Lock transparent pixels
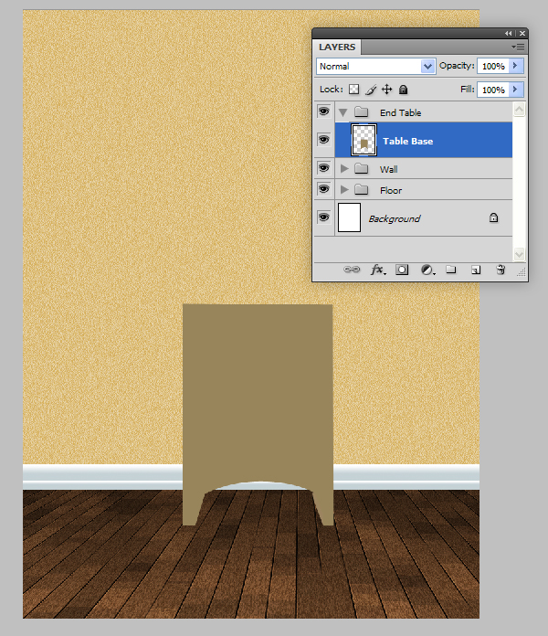Screen dimensions: 548x636 tap(353, 90)
